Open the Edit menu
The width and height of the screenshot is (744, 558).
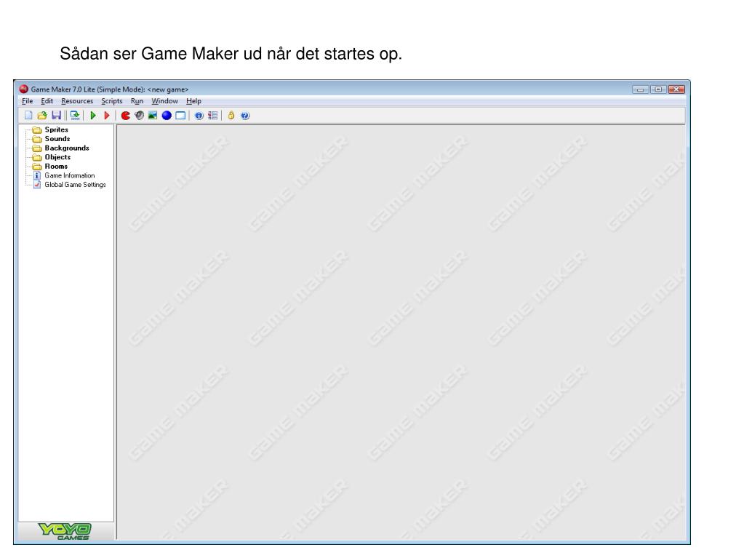(47, 101)
